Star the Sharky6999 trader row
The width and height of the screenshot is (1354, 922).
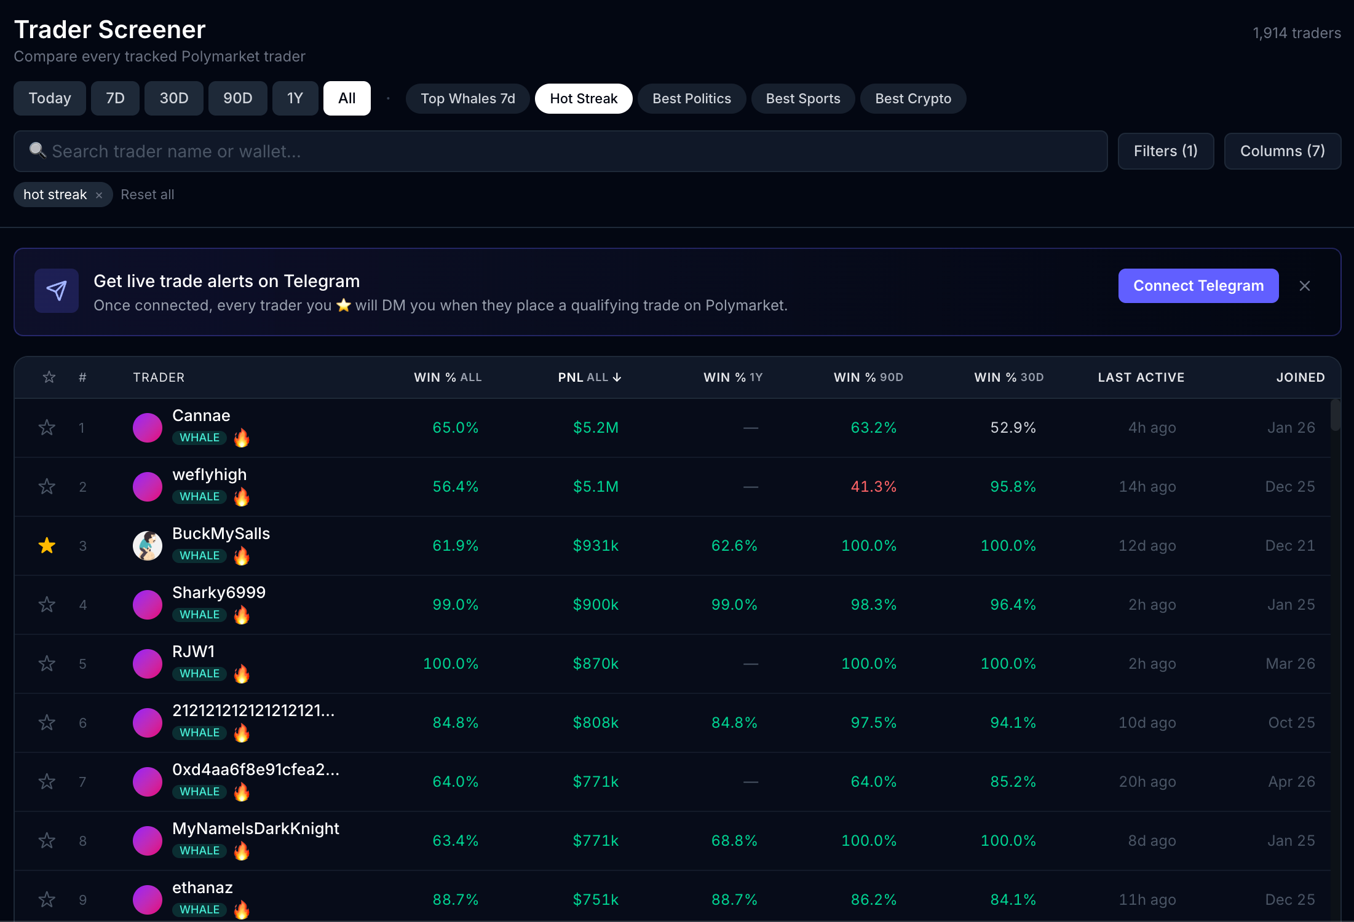click(47, 604)
